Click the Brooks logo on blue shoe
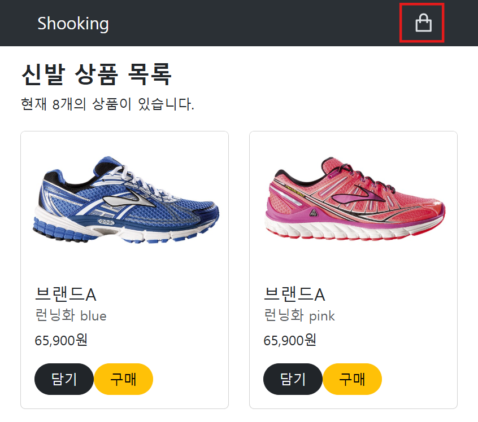Viewport: 478px width, 422px height. (x=129, y=200)
